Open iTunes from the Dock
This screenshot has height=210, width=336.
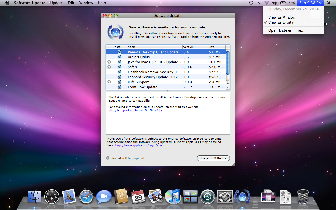[x=173, y=197]
